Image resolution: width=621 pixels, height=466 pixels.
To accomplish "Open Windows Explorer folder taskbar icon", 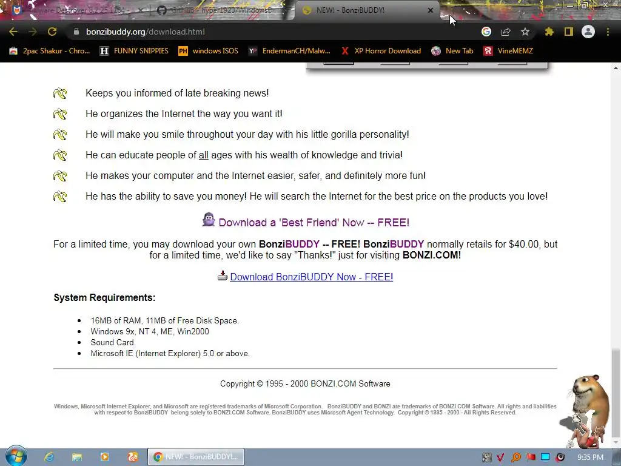I will click(x=77, y=457).
